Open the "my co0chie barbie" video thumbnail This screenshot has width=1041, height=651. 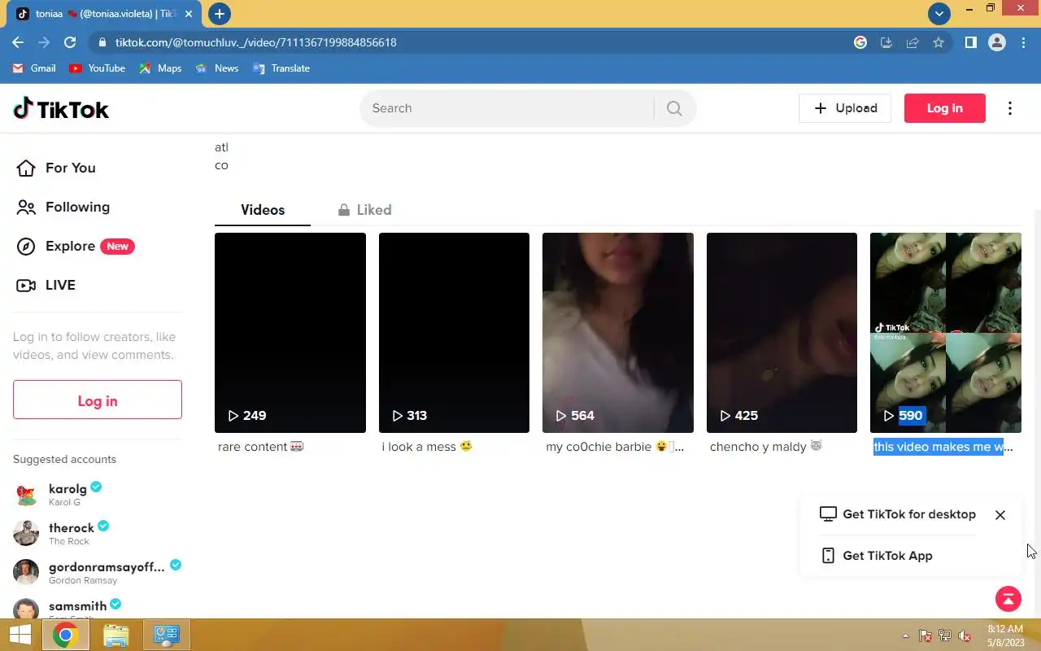pyautogui.click(x=618, y=333)
